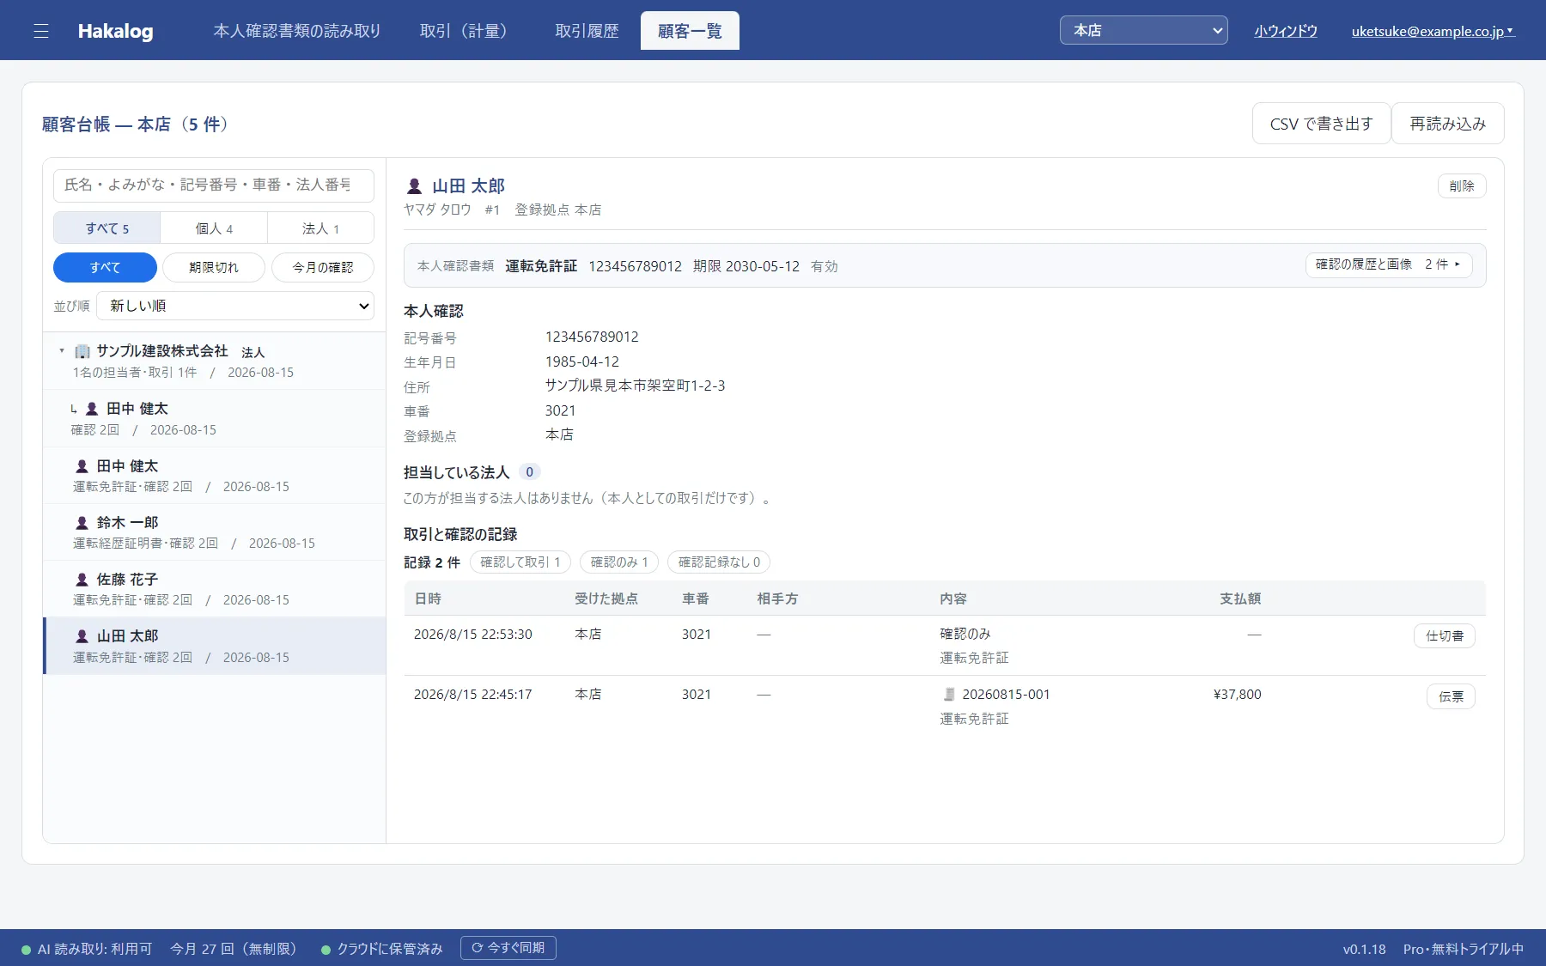Viewport: 1546px width, 966px height.
Task: Filter records by 確認して取引 1
Action: coord(520,562)
